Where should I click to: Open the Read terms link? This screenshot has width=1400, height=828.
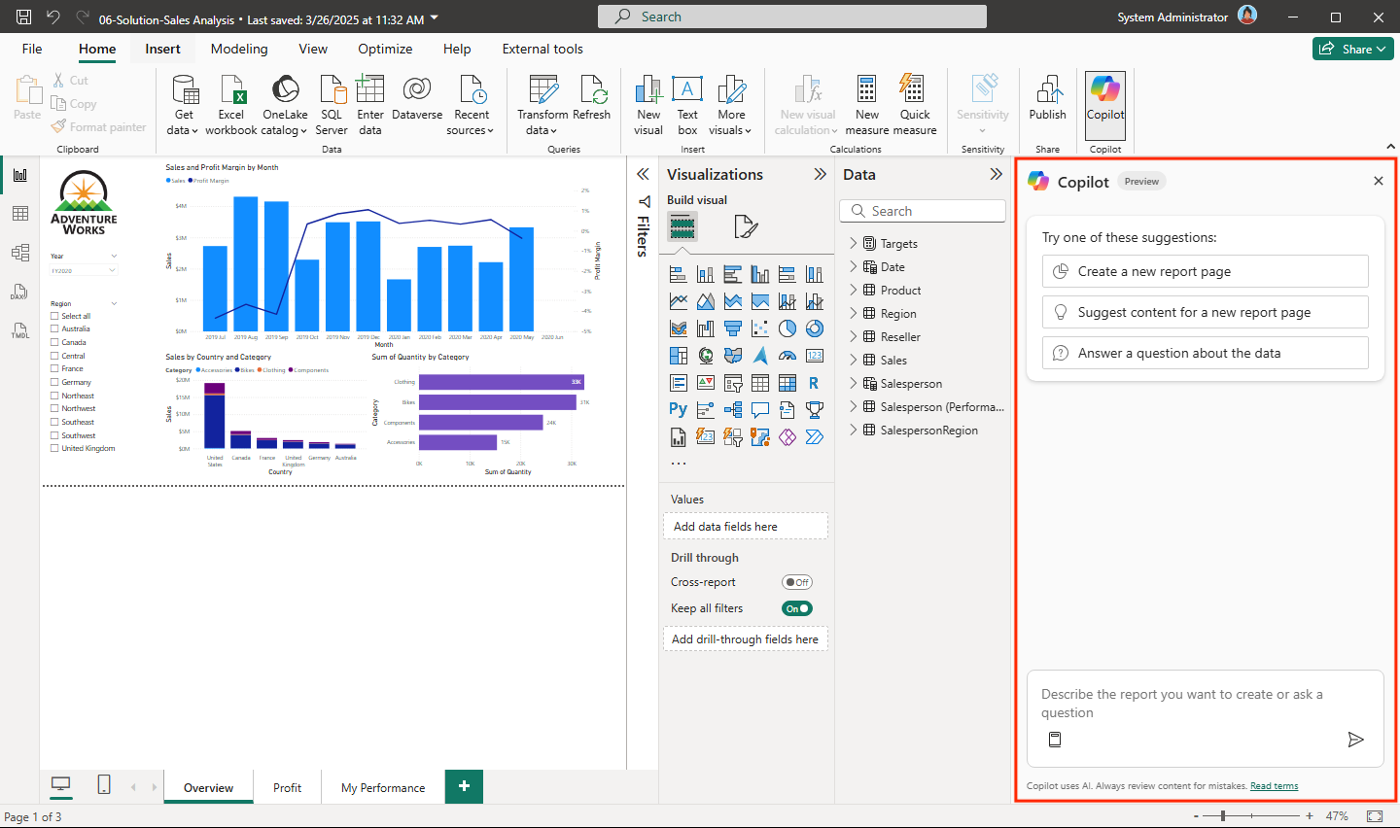tap(1274, 785)
